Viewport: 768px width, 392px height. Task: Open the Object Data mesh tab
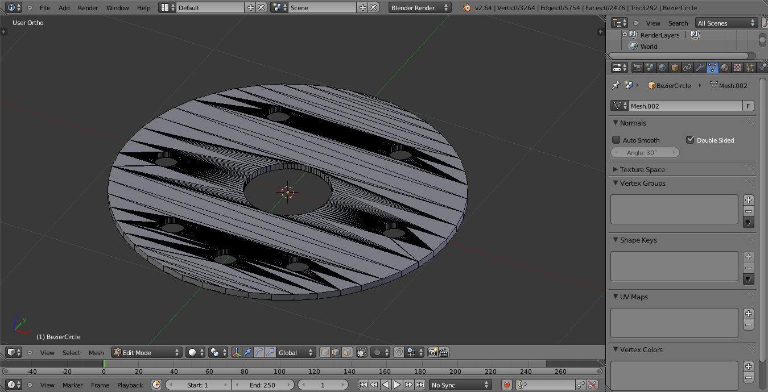tap(712, 68)
